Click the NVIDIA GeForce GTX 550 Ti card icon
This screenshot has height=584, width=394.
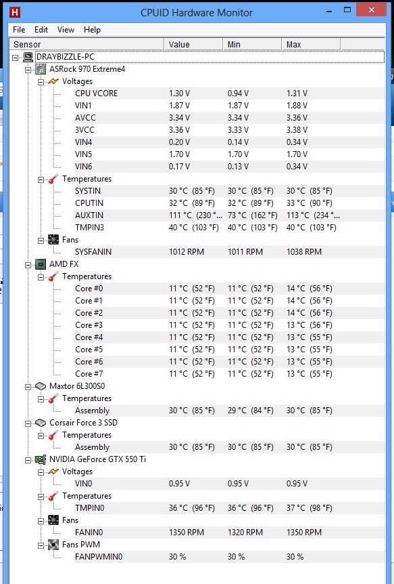pos(41,459)
